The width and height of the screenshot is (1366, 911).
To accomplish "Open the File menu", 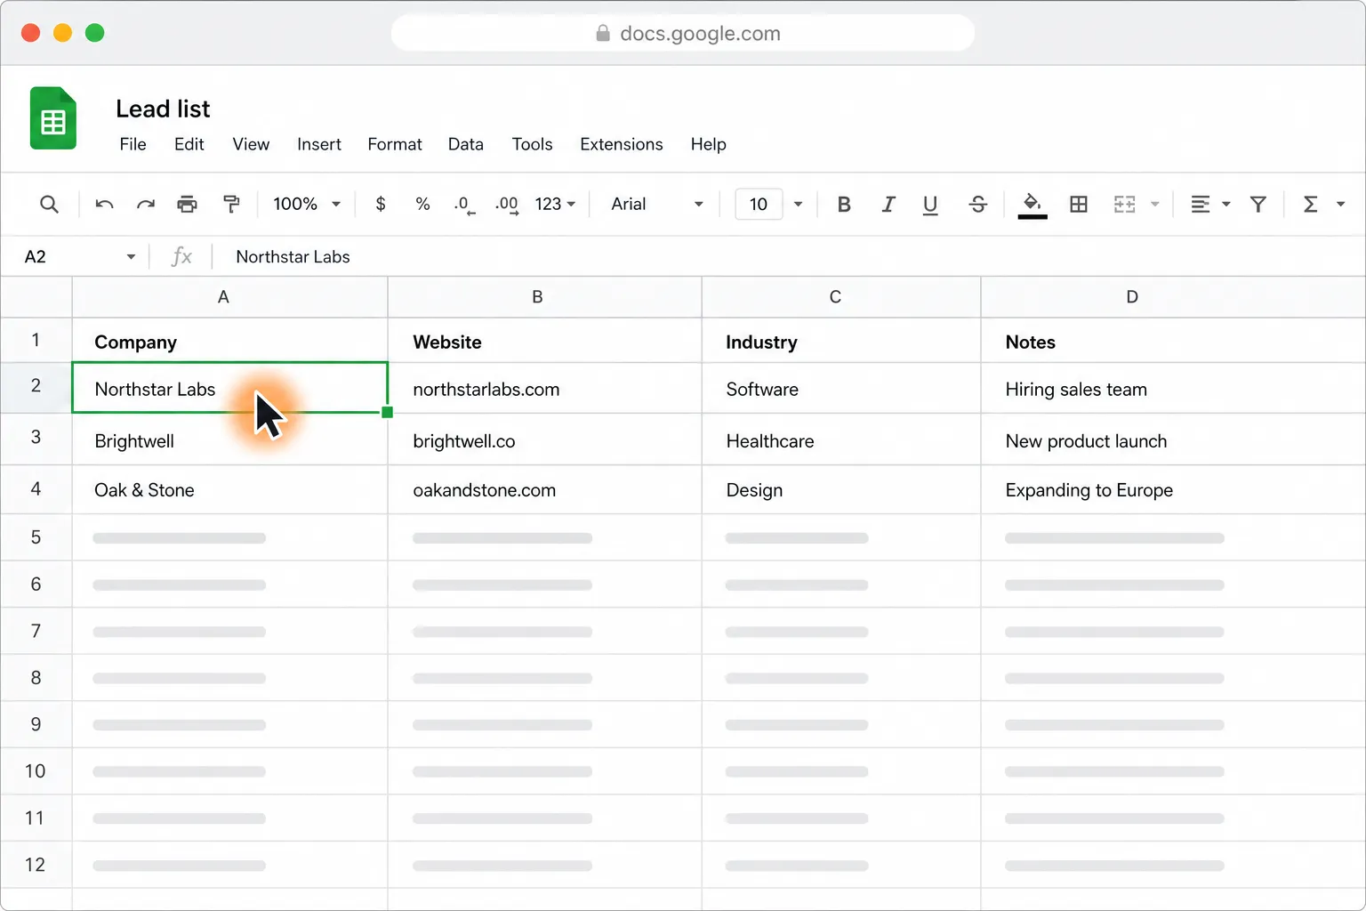I will 133,144.
